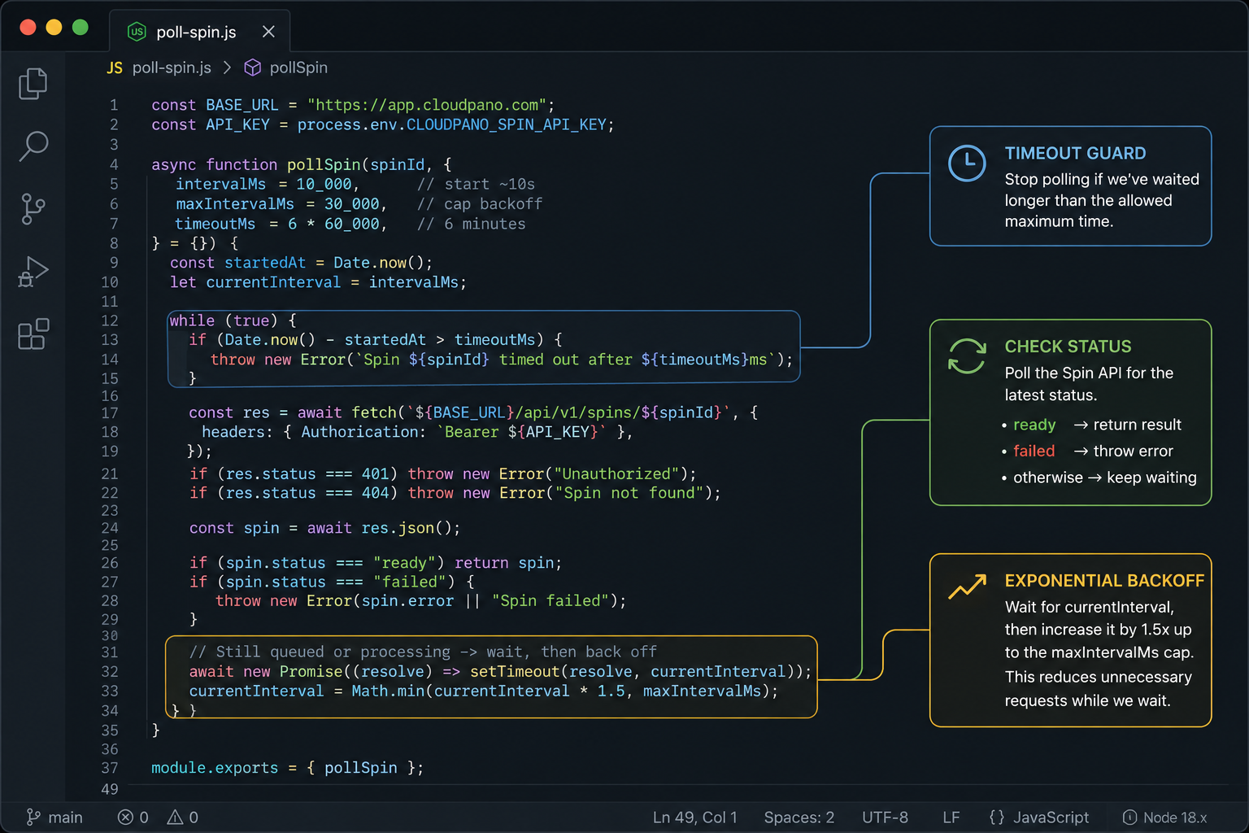This screenshot has height=833, width=1249.
Task: Click 'while (true) {' on line 12
Action: [233, 321]
